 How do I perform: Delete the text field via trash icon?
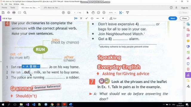click(x=31, y=66)
